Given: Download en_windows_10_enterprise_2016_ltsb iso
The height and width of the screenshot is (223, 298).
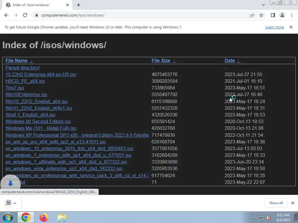Looking at the screenshot, I should [x=69, y=148].
